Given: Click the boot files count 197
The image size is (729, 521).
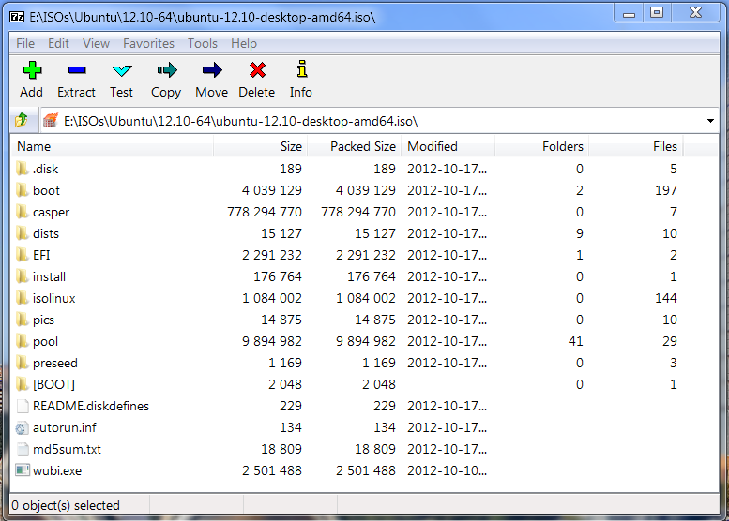Looking at the screenshot, I should 666,190.
